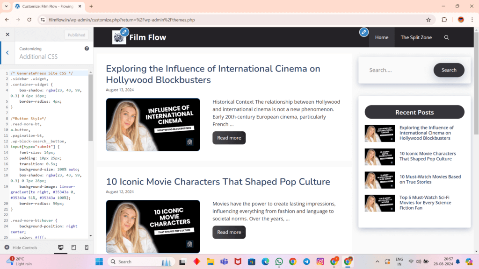Open the post title about International Cinema influence
Screen dimensions: 479x269
213,74
